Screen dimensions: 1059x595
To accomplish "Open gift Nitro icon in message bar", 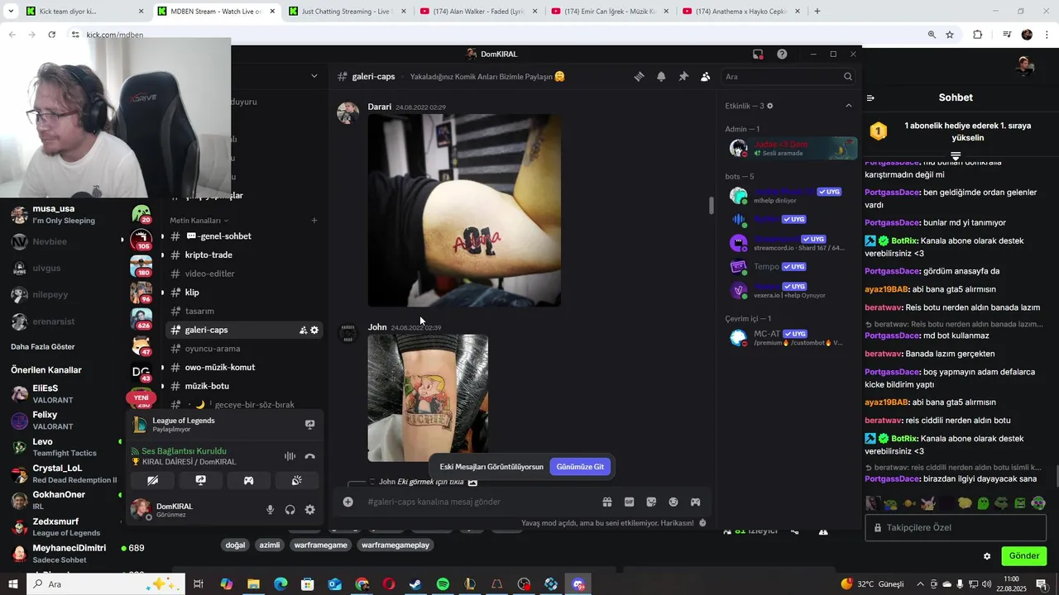I will 607,502.
